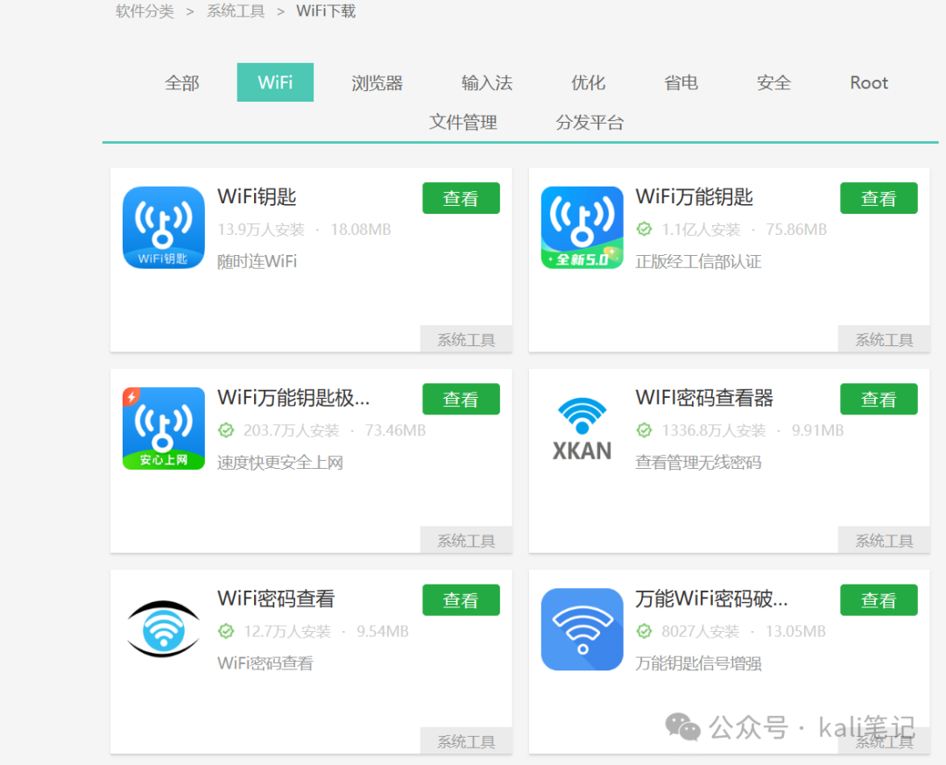Go to 软件分类 breadcrumb link

point(145,11)
